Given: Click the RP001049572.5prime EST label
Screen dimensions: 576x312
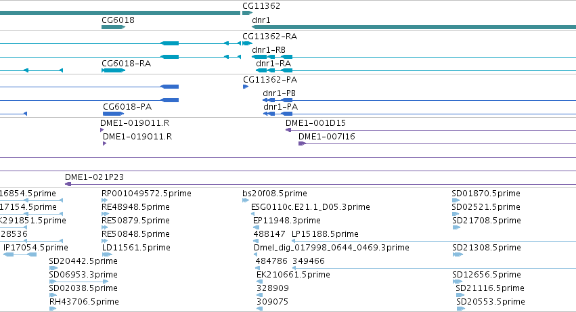Looking at the screenshot, I should pos(146,194).
